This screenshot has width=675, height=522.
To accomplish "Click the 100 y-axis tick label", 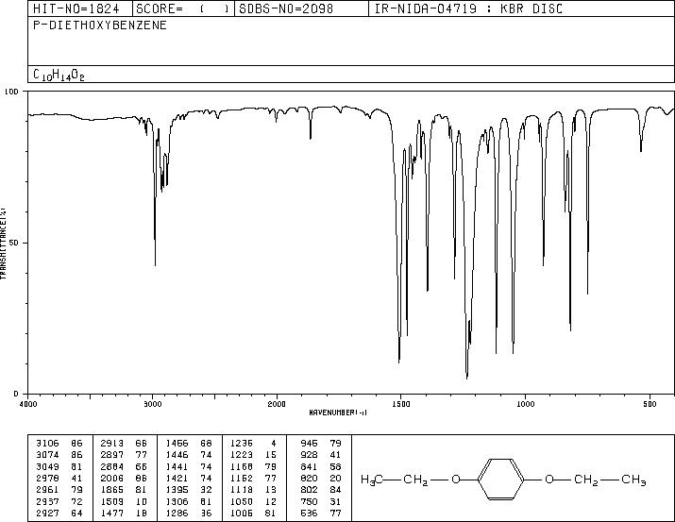I will click(12, 92).
